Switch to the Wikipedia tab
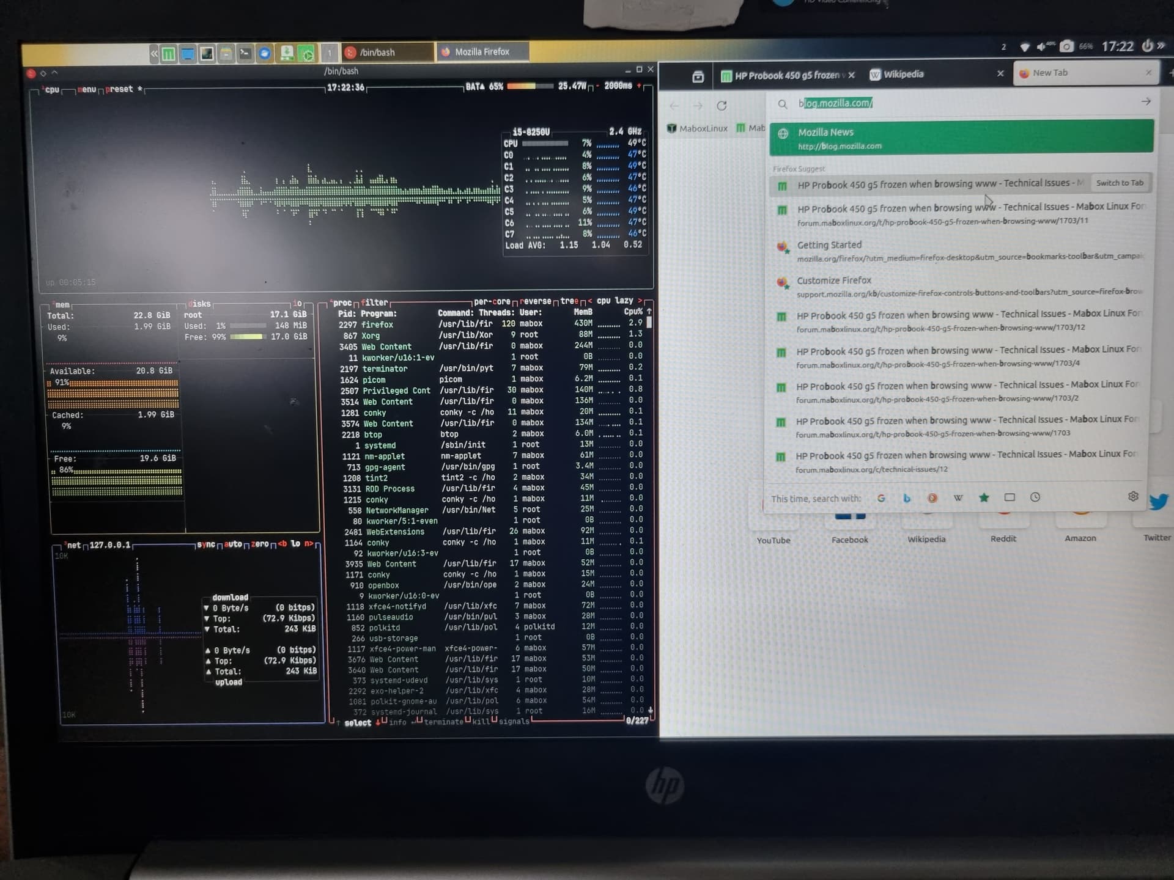 [x=904, y=75]
